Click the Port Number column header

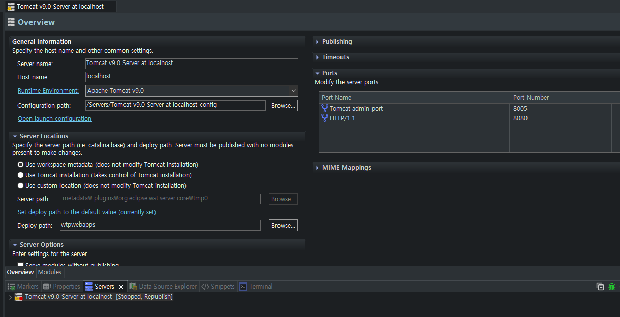point(561,98)
